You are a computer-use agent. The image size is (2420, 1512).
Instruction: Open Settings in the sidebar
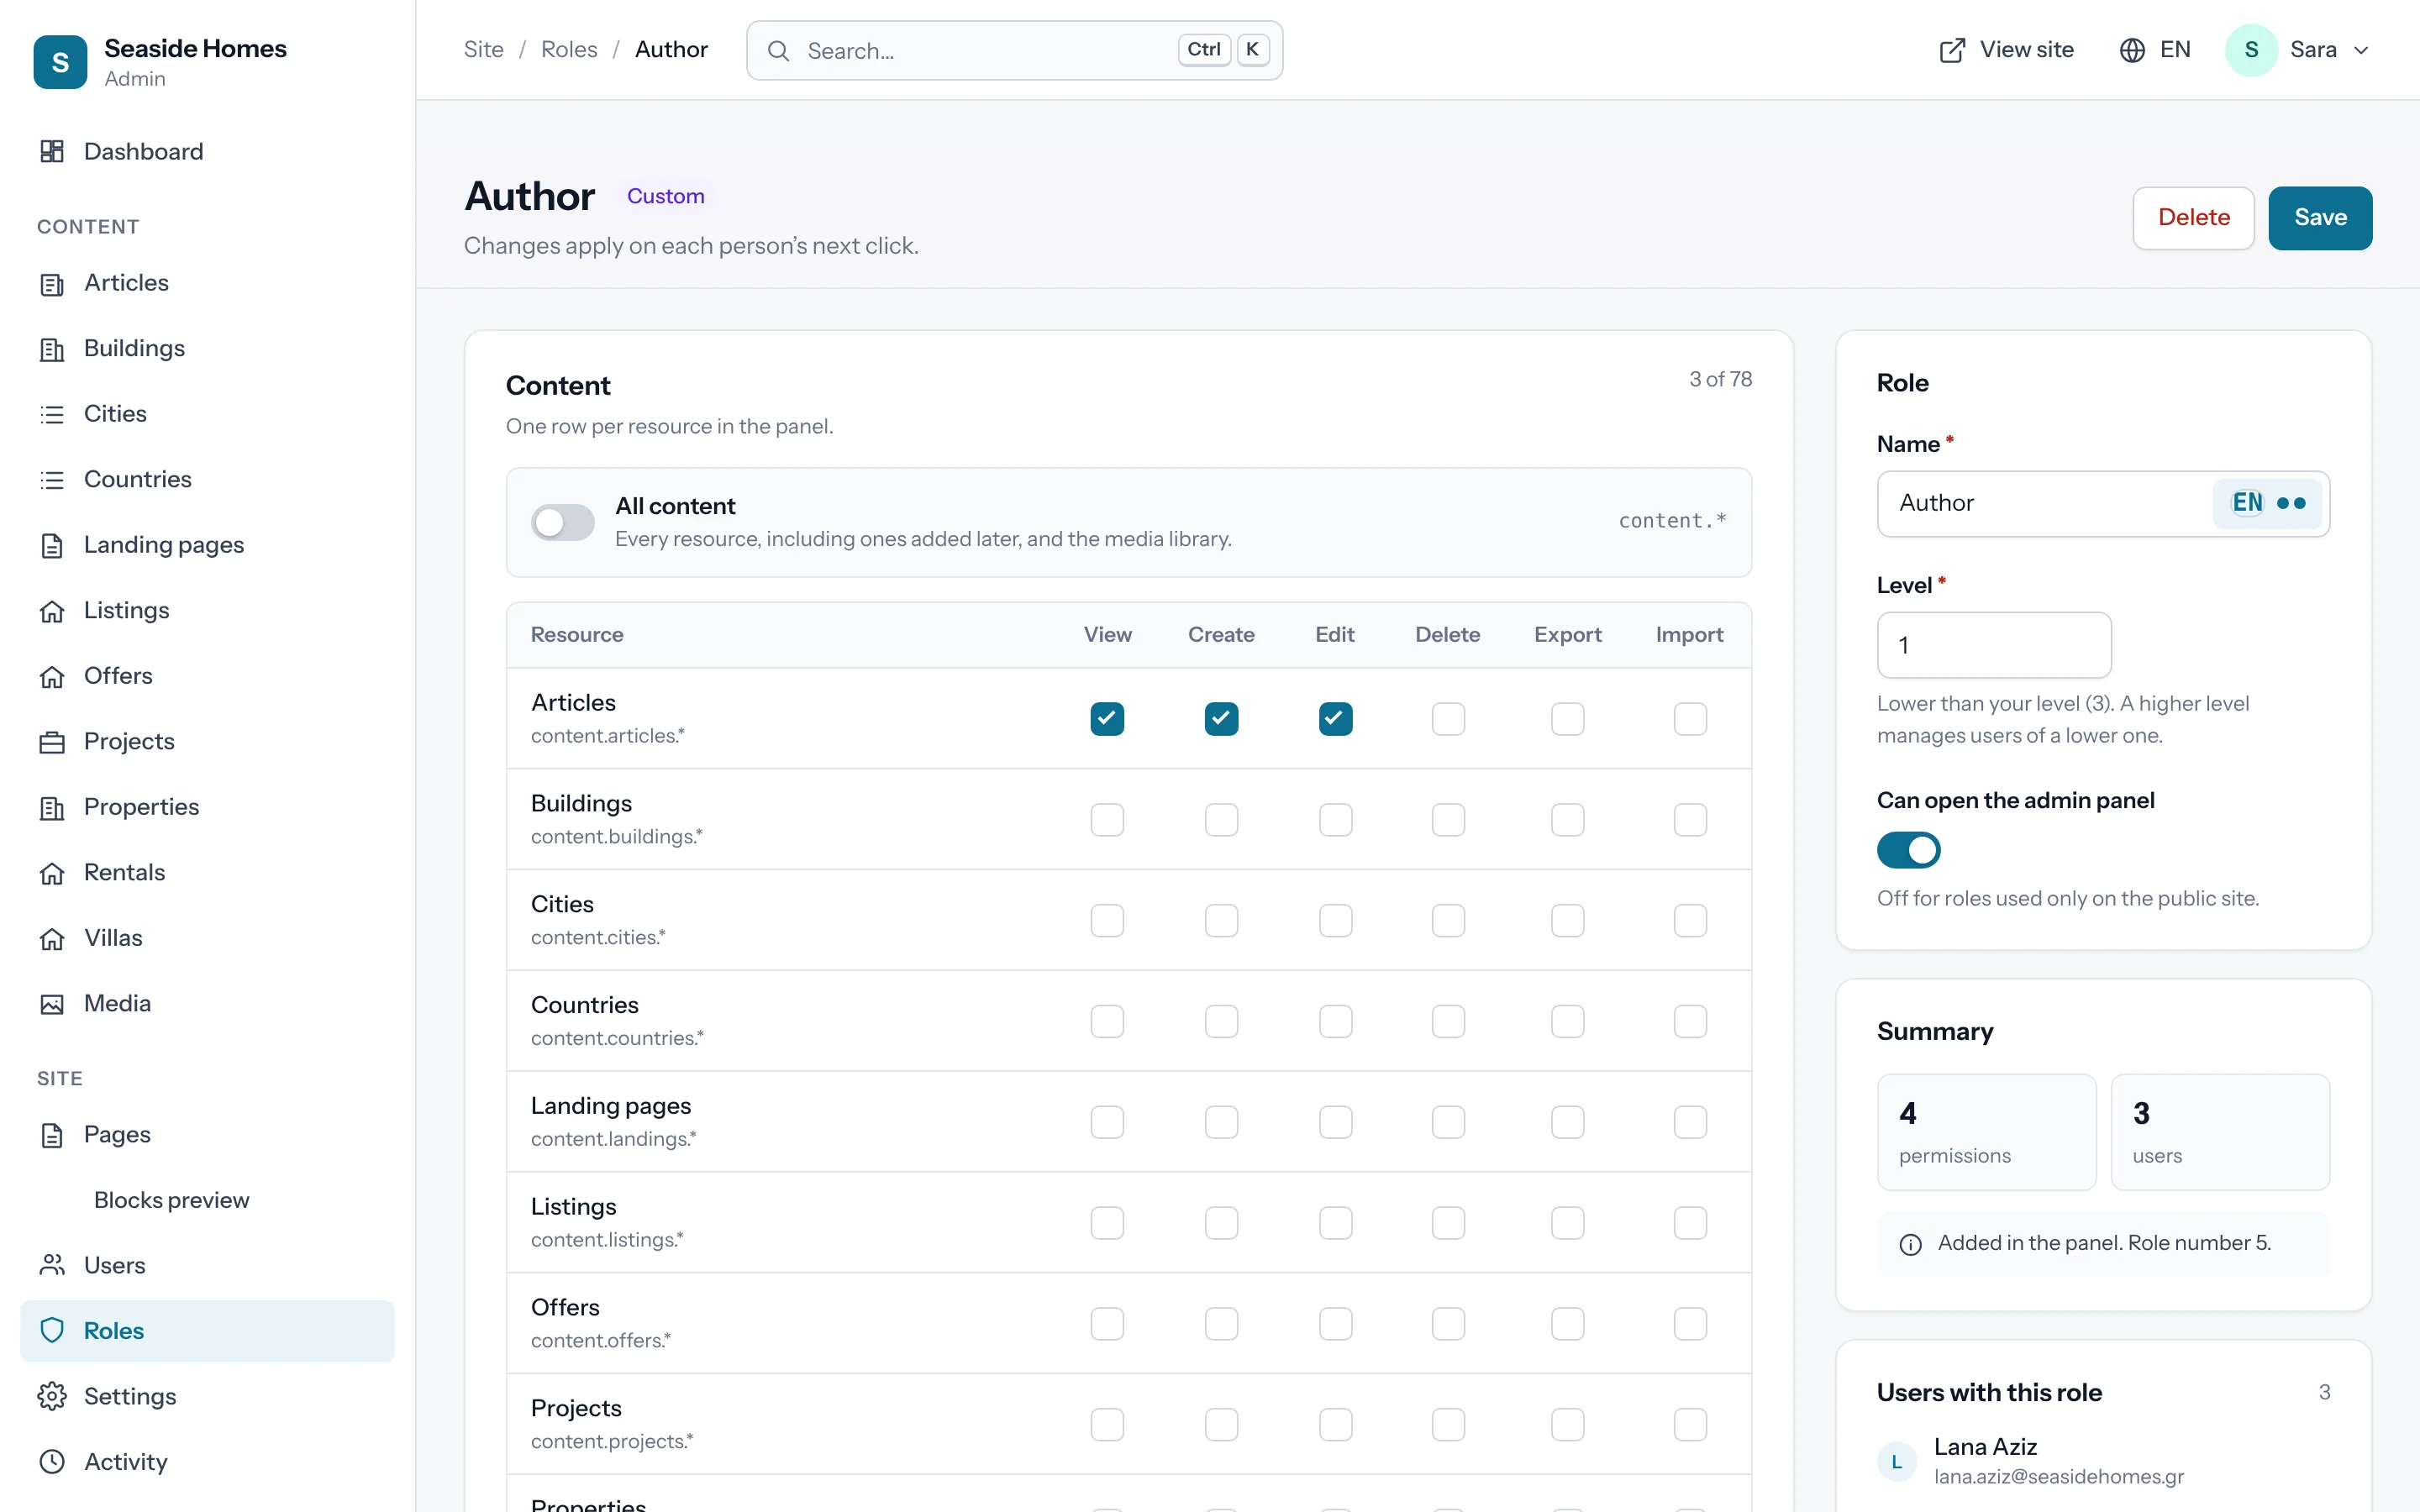coord(207,1396)
